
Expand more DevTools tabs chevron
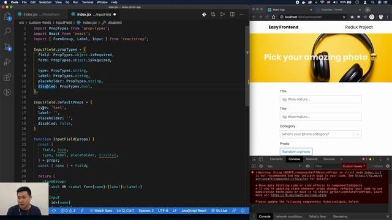click(342, 159)
